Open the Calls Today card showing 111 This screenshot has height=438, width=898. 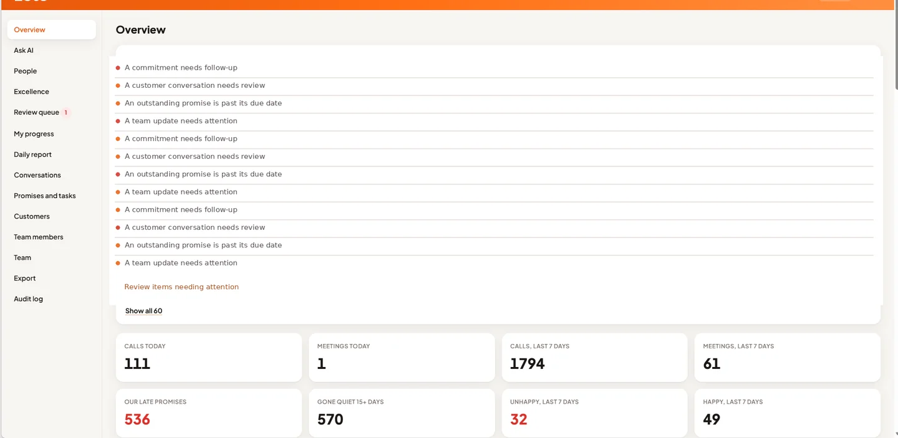pos(209,357)
